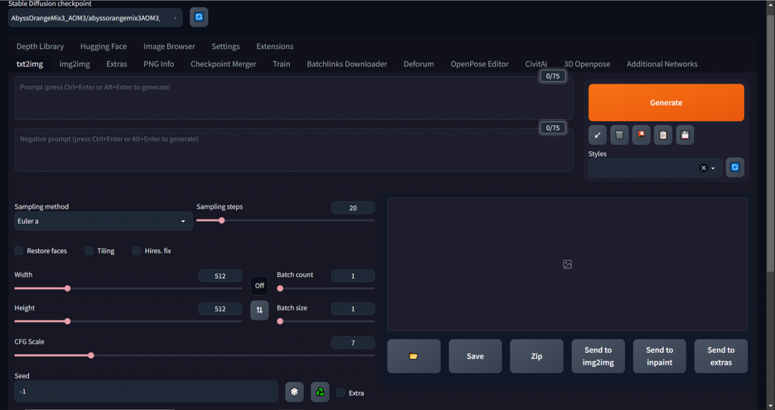Refresh the Styles list icon
775x410 pixels.
click(735, 168)
